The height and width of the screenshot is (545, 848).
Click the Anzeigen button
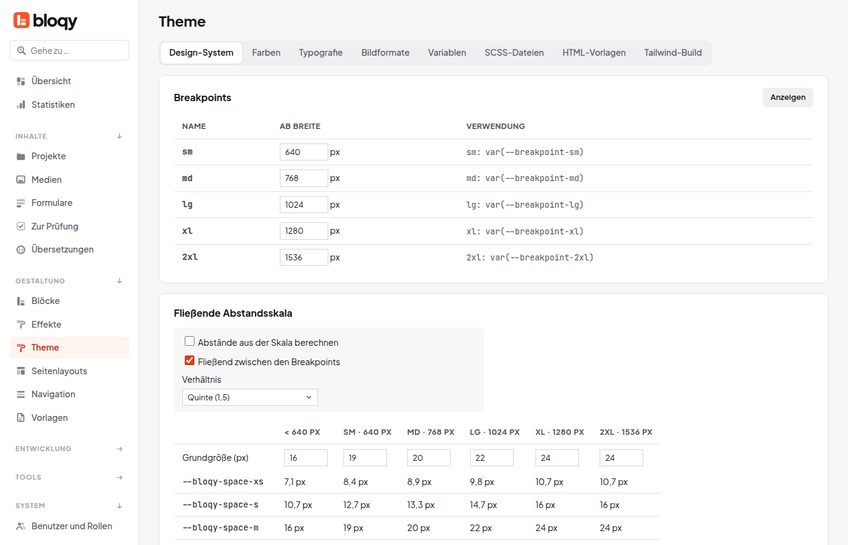788,97
